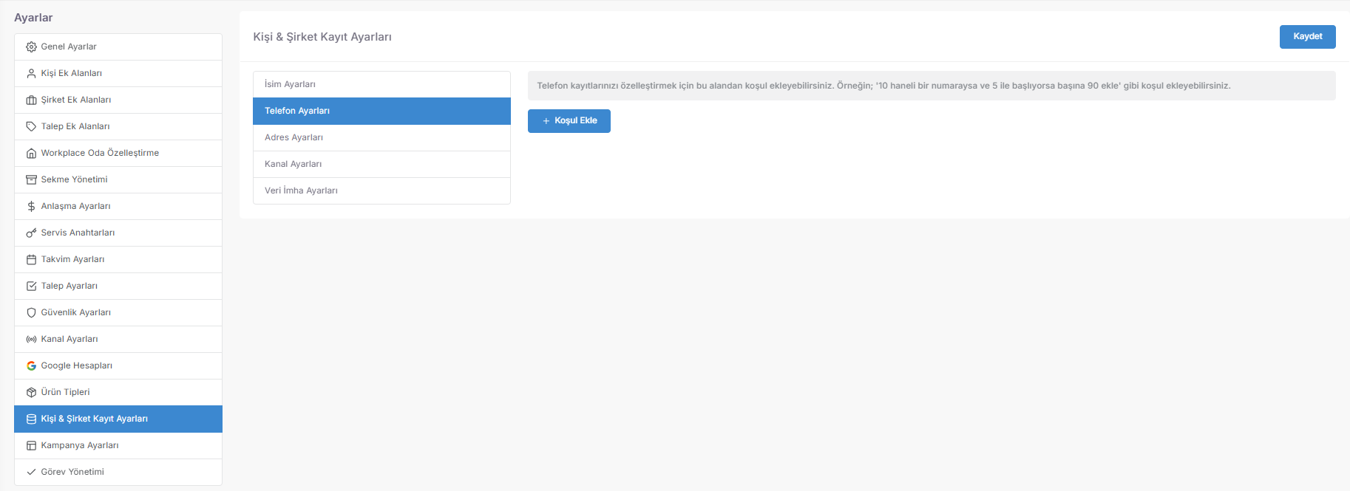Open Şirket Ek Alanları section
Viewport: 1350px width, 491px height.
click(118, 100)
